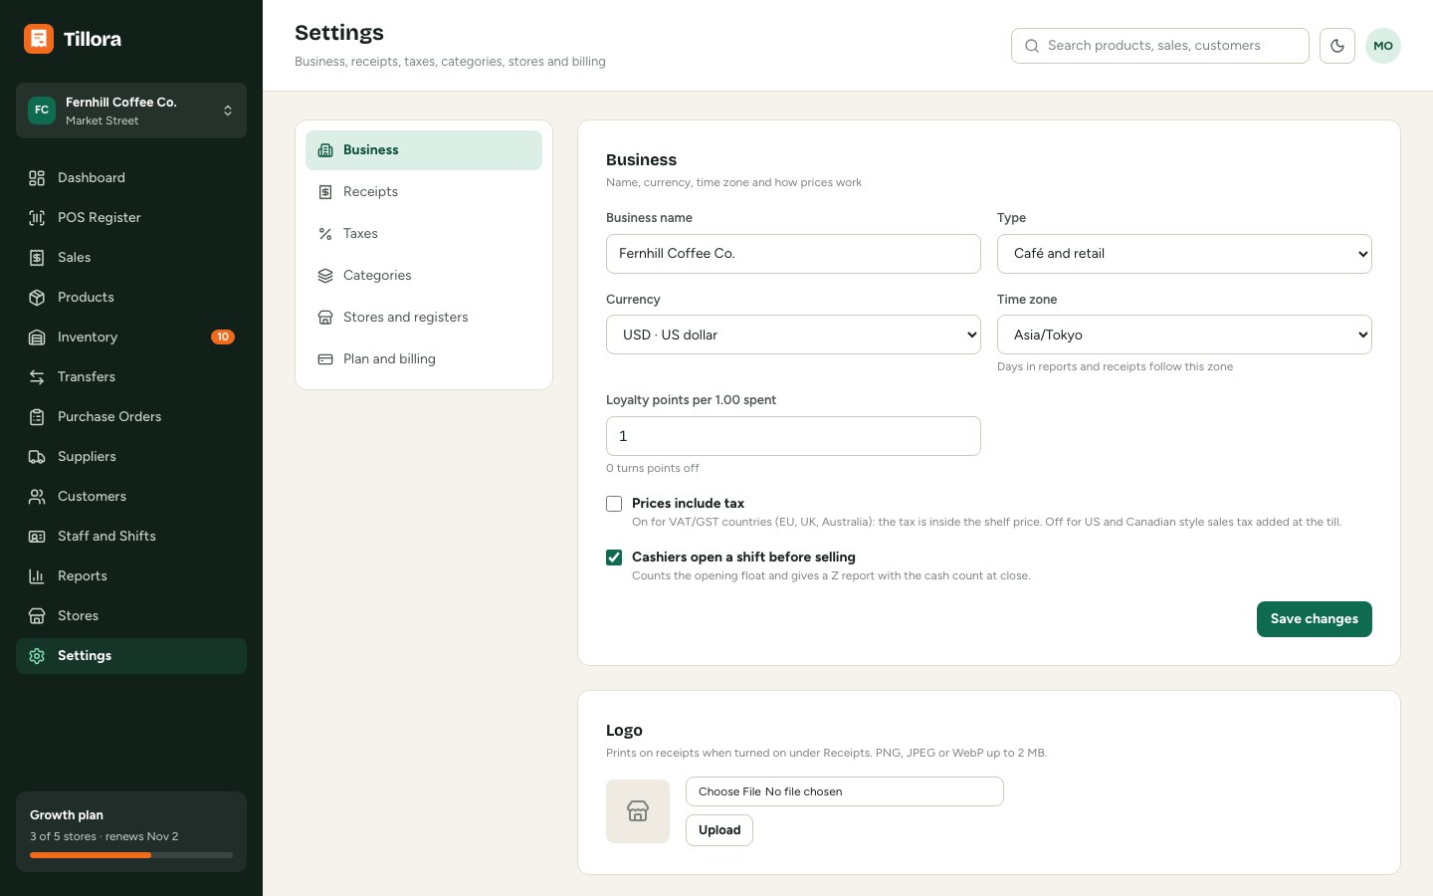Image resolution: width=1433 pixels, height=896 pixels.
Task: Open Purchase Orders page
Action: 131,417
